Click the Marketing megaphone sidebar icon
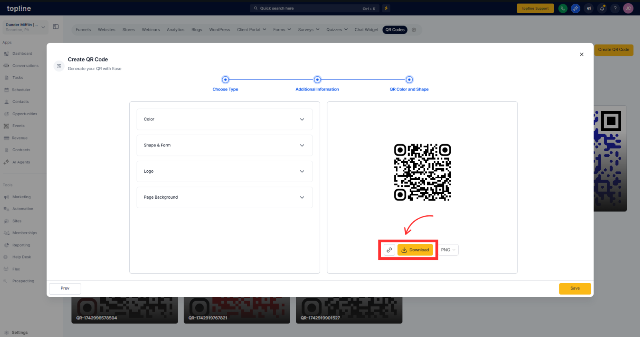The width and height of the screenshot is (640, 337). [x=6, y=197]
